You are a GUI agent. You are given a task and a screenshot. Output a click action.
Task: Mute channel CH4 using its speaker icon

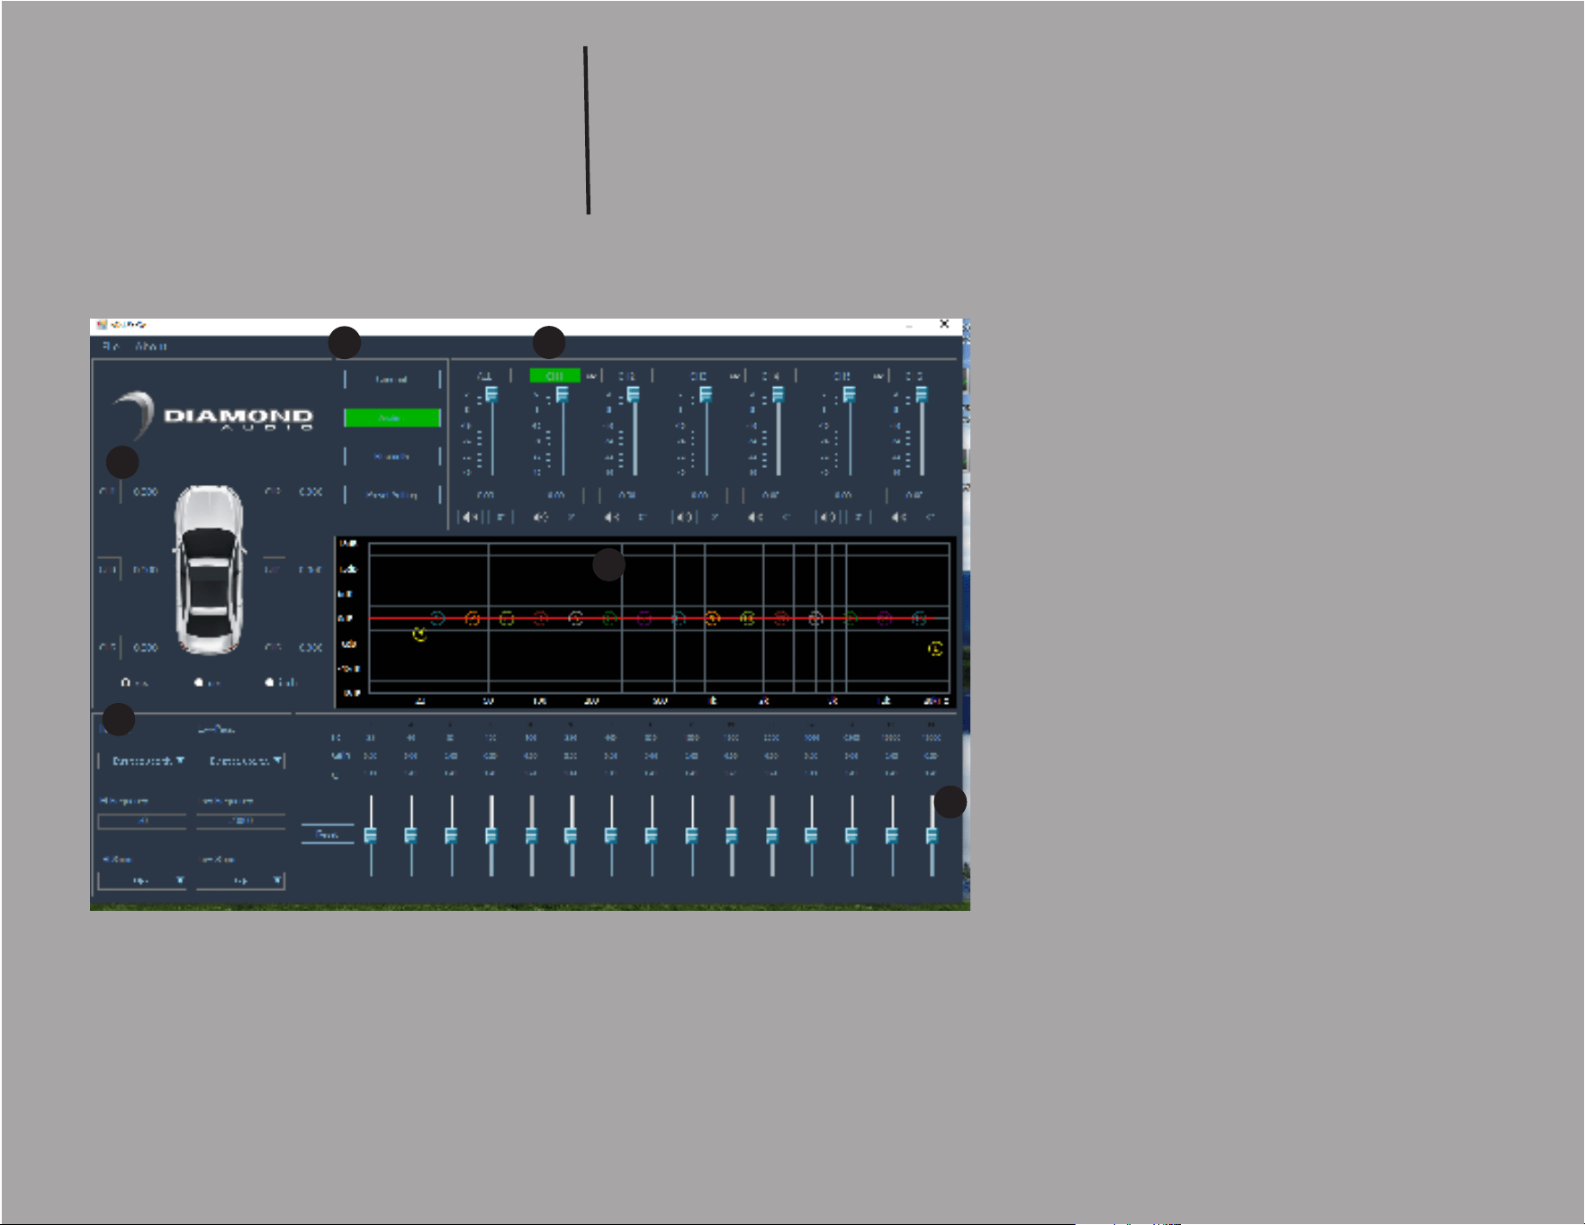[x=755, y=517]
